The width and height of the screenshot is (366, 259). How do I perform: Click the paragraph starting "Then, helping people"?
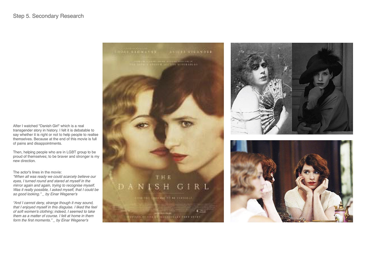tap(56, 157)
